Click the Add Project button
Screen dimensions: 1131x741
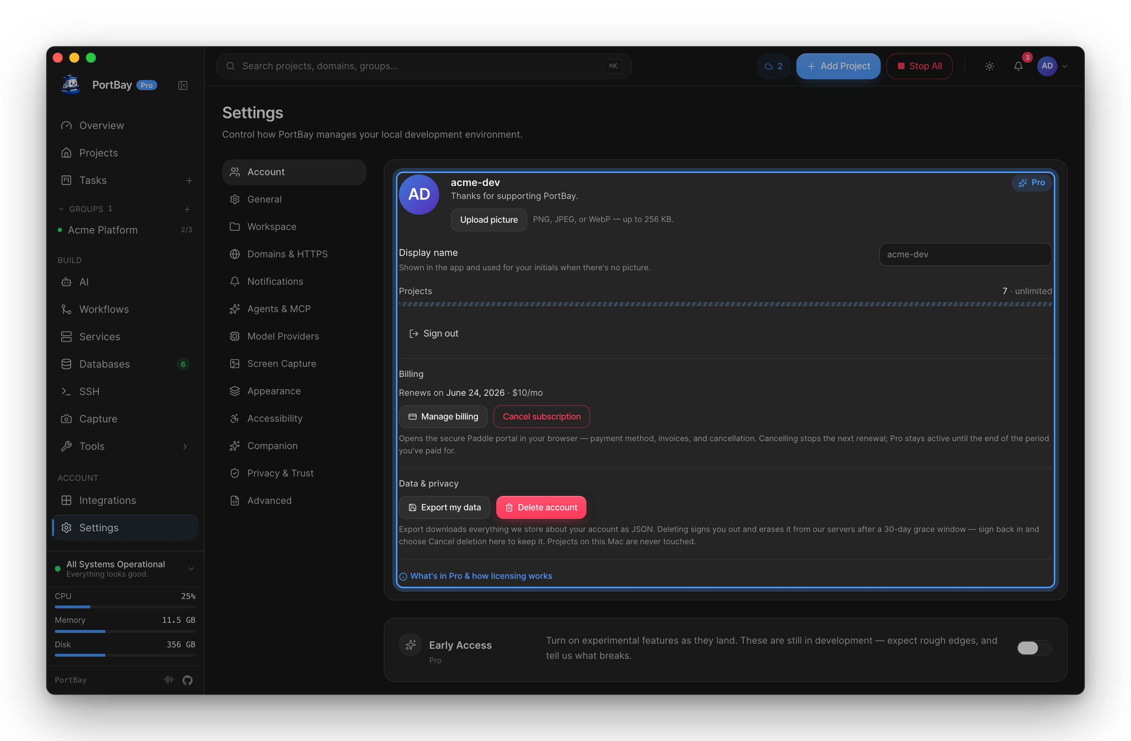838,66
